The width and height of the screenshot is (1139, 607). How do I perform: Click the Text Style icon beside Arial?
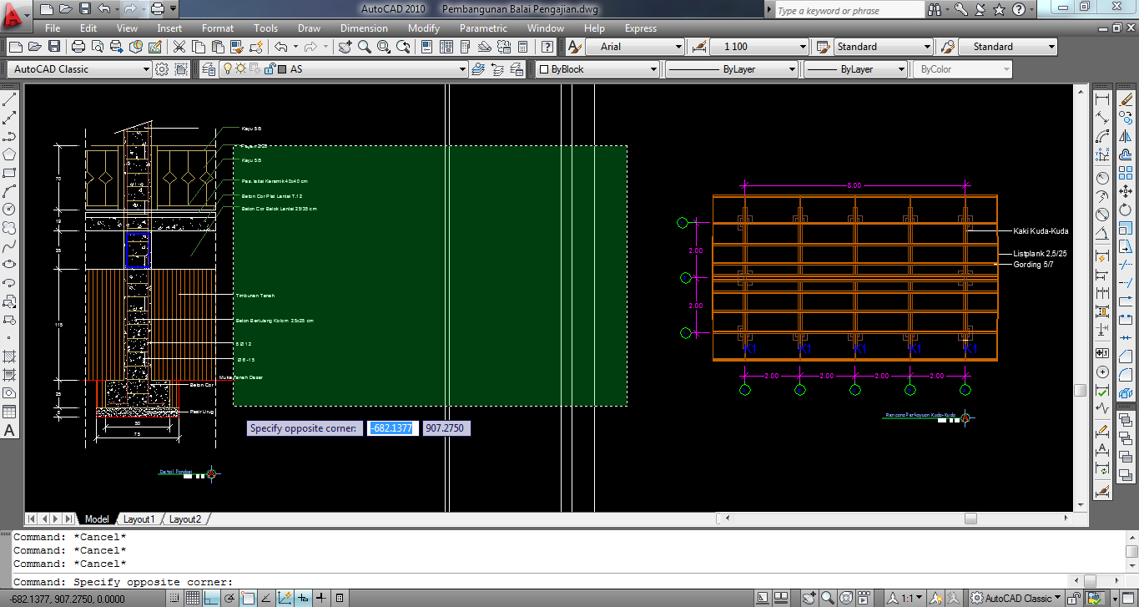575,47
